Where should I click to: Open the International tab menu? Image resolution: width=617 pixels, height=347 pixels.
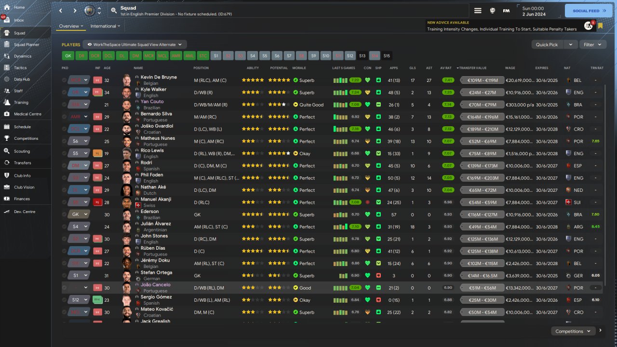click(106, 26)
